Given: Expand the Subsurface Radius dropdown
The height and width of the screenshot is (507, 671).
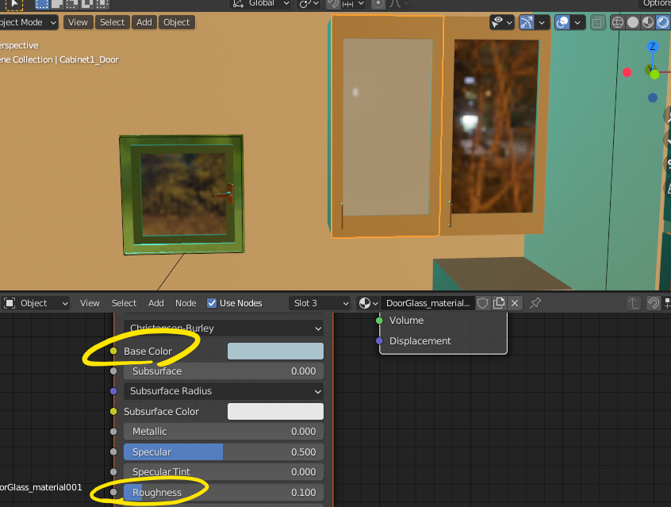Looking at the screenshot, I should [224, 391].
